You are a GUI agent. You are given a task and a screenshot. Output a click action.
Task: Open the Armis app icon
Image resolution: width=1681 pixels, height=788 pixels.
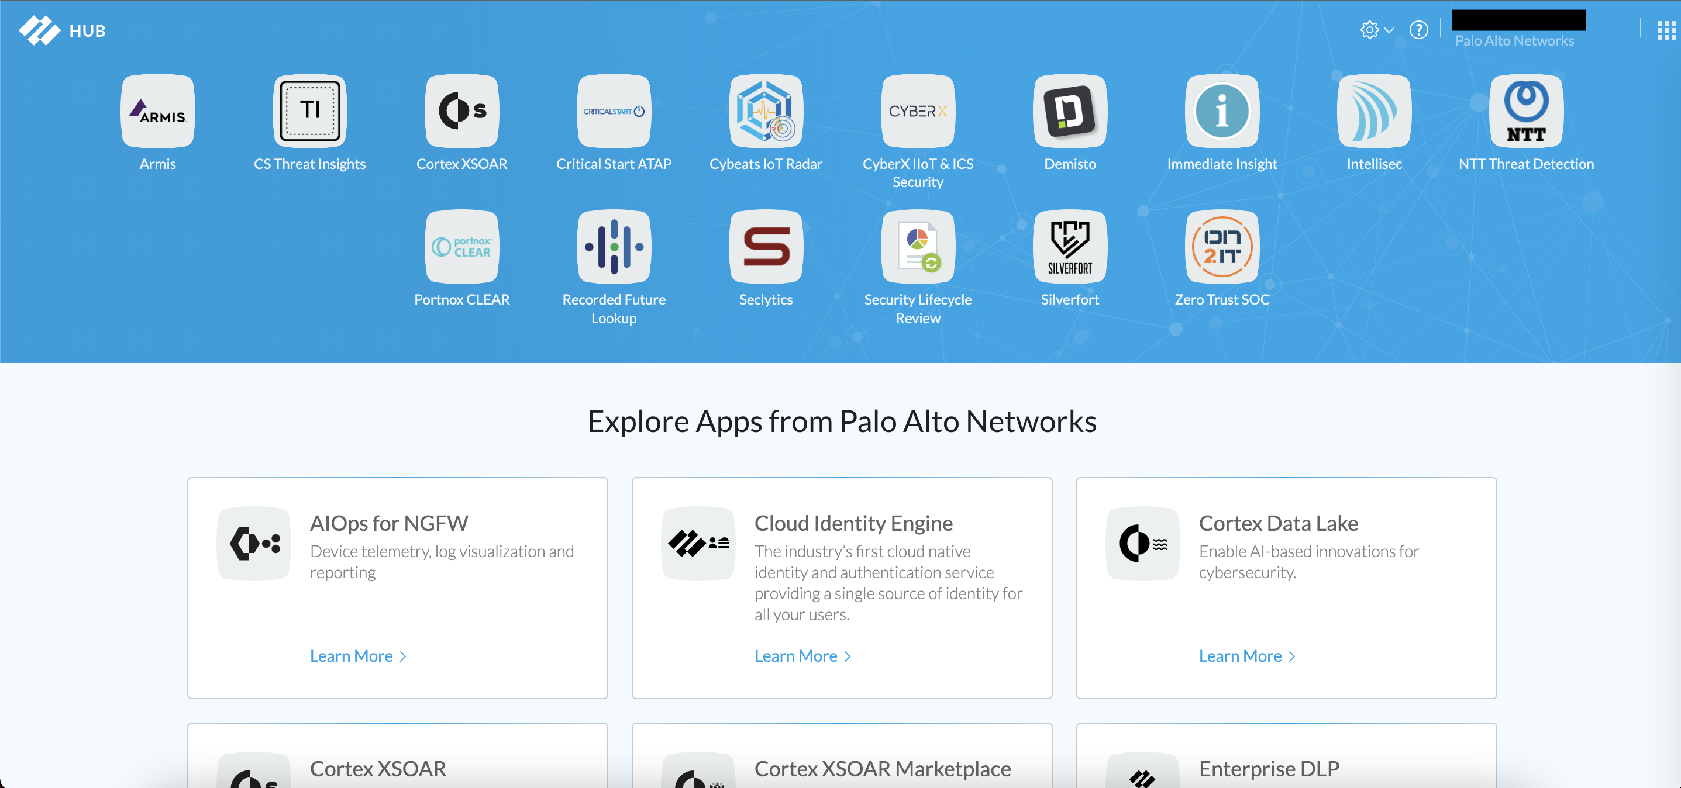[157, 111]
